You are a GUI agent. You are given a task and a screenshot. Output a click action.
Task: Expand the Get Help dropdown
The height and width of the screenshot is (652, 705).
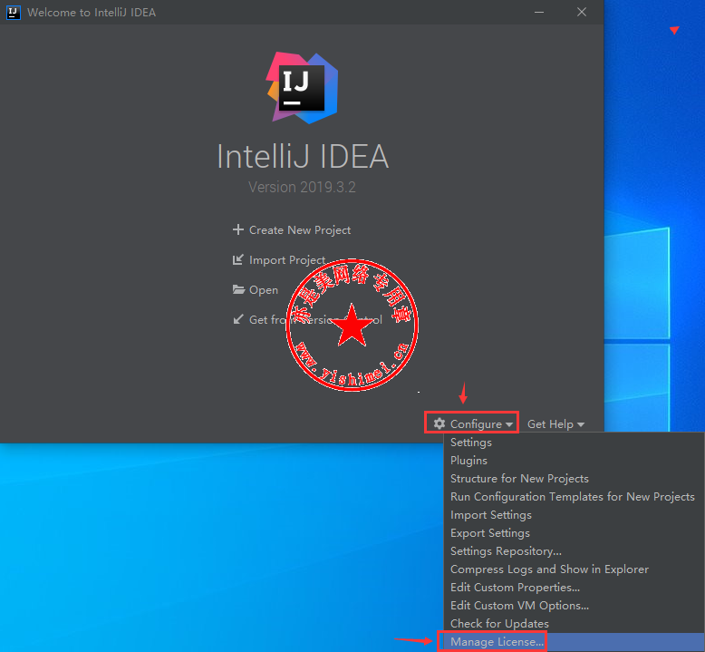[x=555, y=423]
